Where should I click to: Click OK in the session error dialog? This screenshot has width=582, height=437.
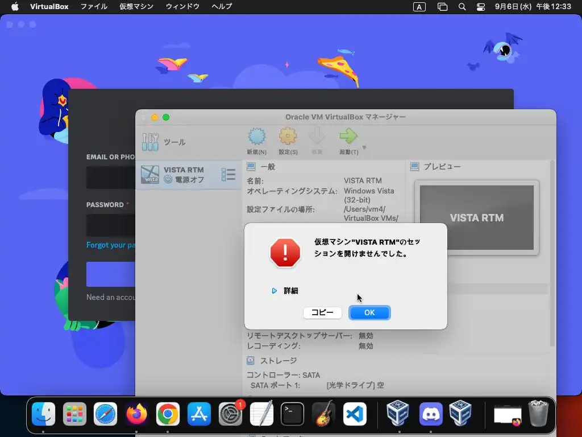tap(369, 312)
